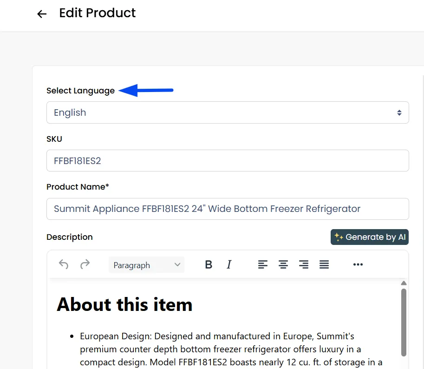Click the description editor scrollbar thumb
This screenshot has width=424, height=369.
point(404,323)
